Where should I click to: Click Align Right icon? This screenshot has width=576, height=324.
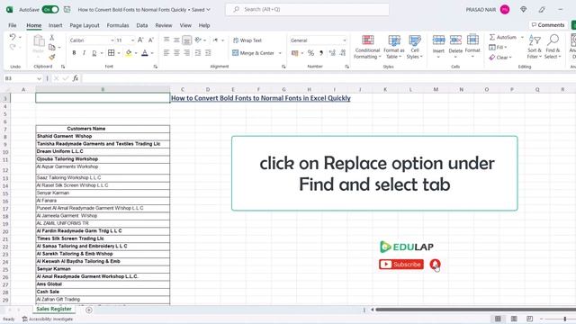[x=187, y=53]
